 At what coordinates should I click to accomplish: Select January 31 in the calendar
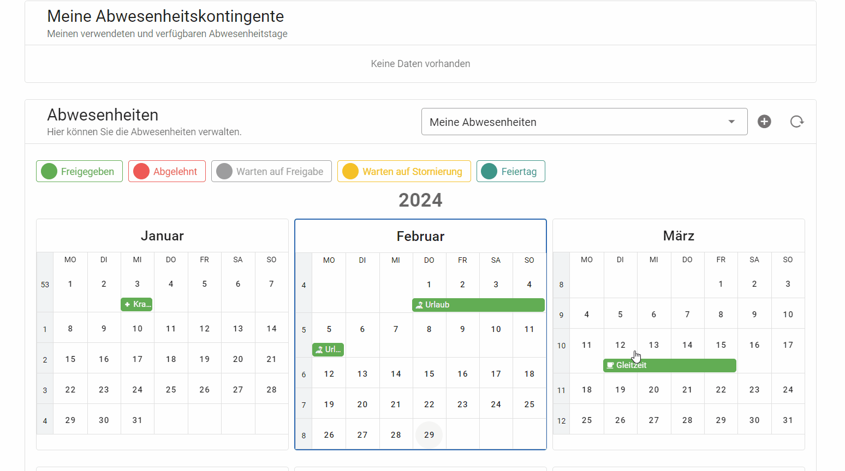138,420
